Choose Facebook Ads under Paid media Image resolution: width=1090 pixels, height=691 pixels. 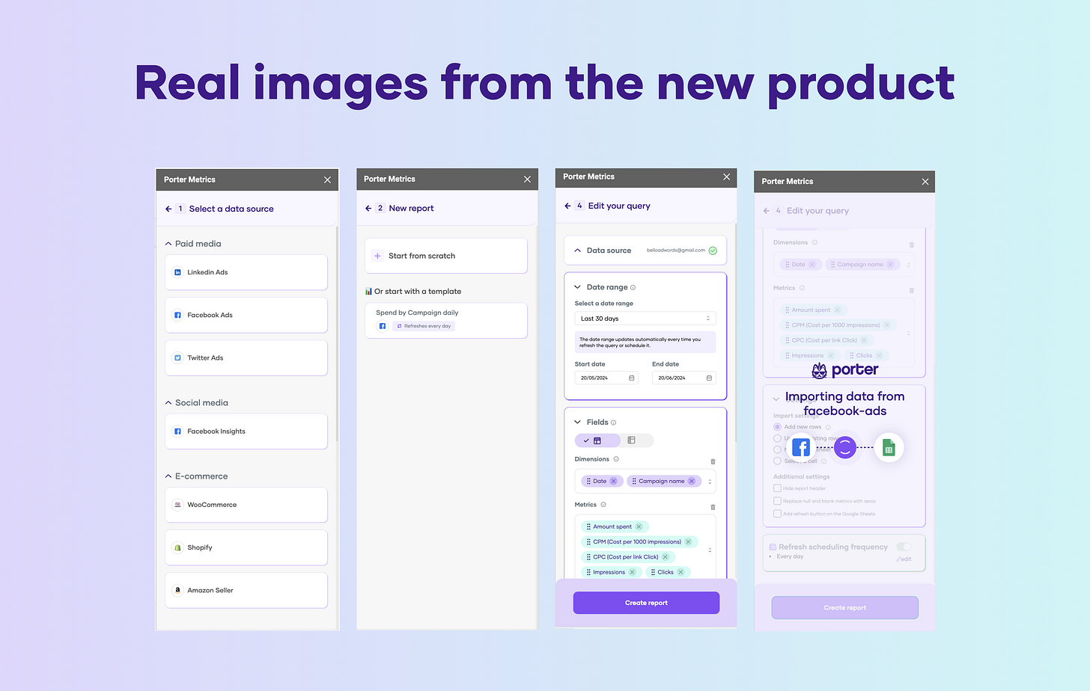point(246,315)
